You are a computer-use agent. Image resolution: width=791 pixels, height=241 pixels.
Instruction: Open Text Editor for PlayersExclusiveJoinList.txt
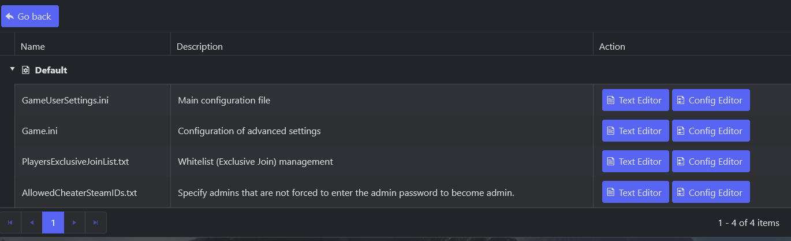636,161
